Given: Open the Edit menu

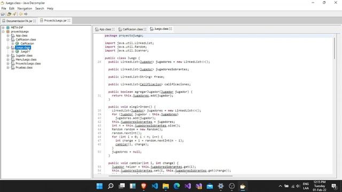Looking at the screenshot, I should pos(12,9).
